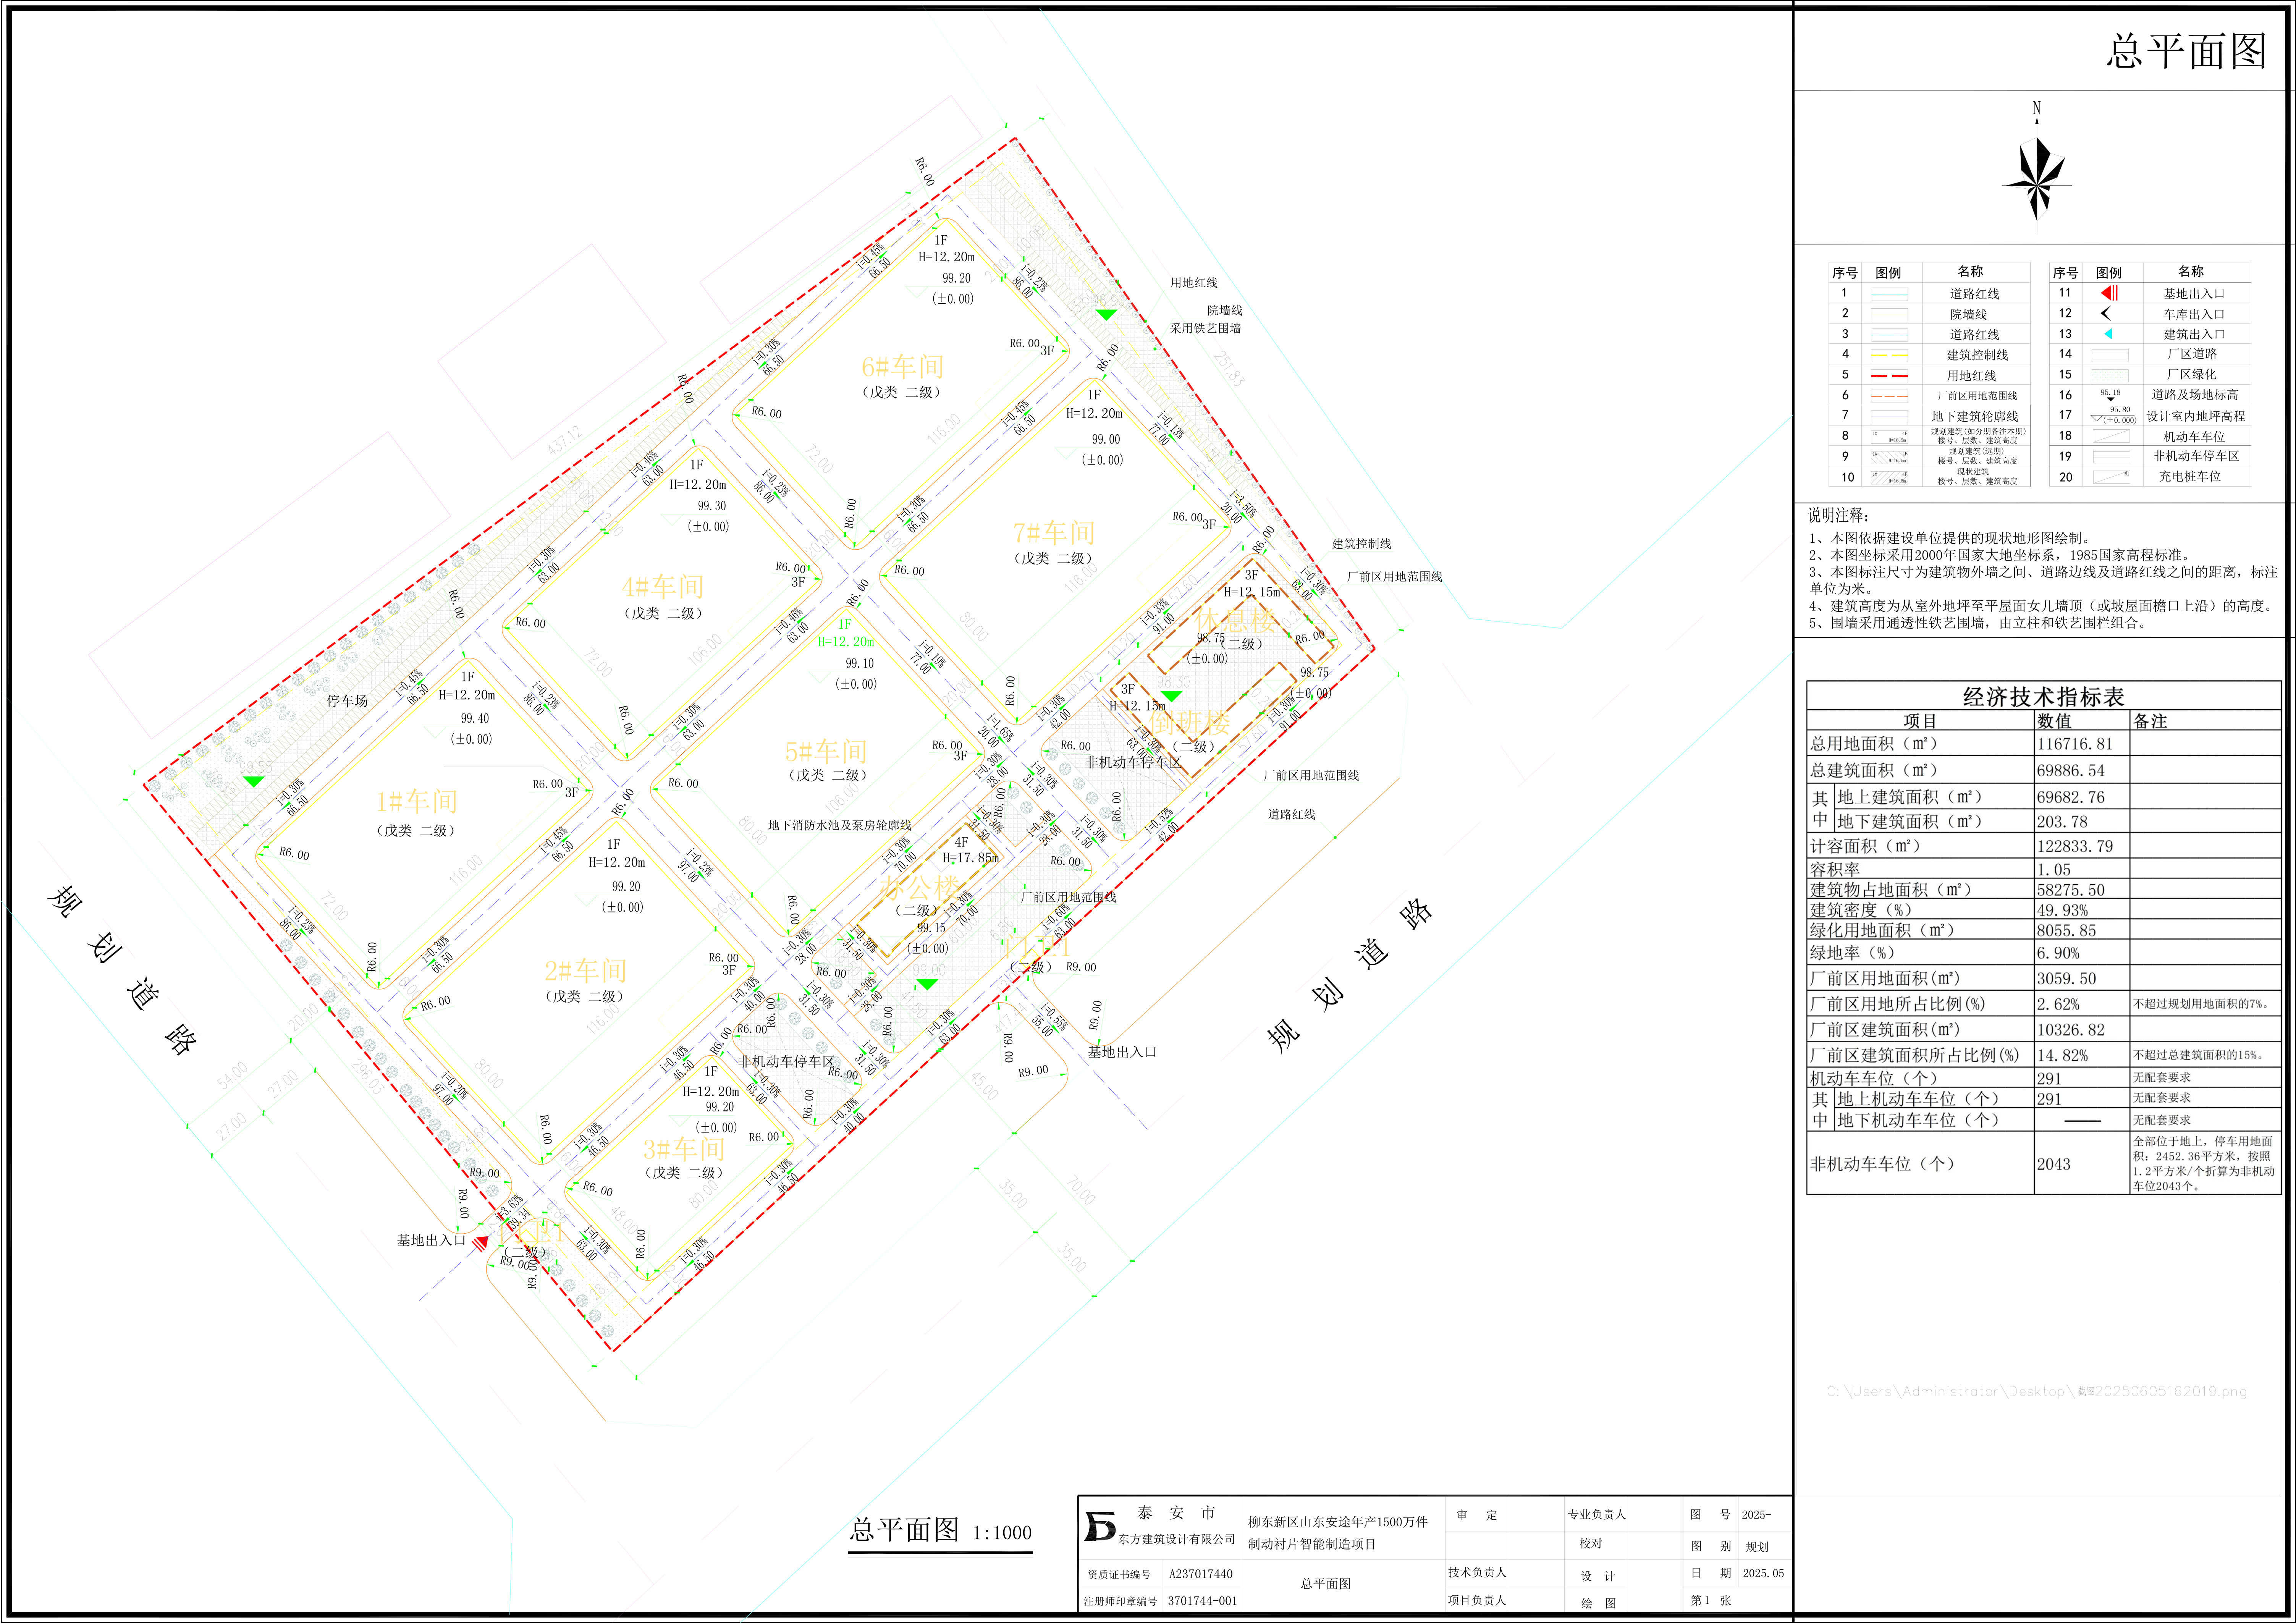Screen dimensions: 2296x1624
Task: Click the 地下建筑轮廓线 legend entry
Action: coord(1974,416)
